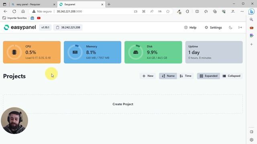Open Bing Copilot sidebar icon
The image size is (257, 144).
coord(251,12)
